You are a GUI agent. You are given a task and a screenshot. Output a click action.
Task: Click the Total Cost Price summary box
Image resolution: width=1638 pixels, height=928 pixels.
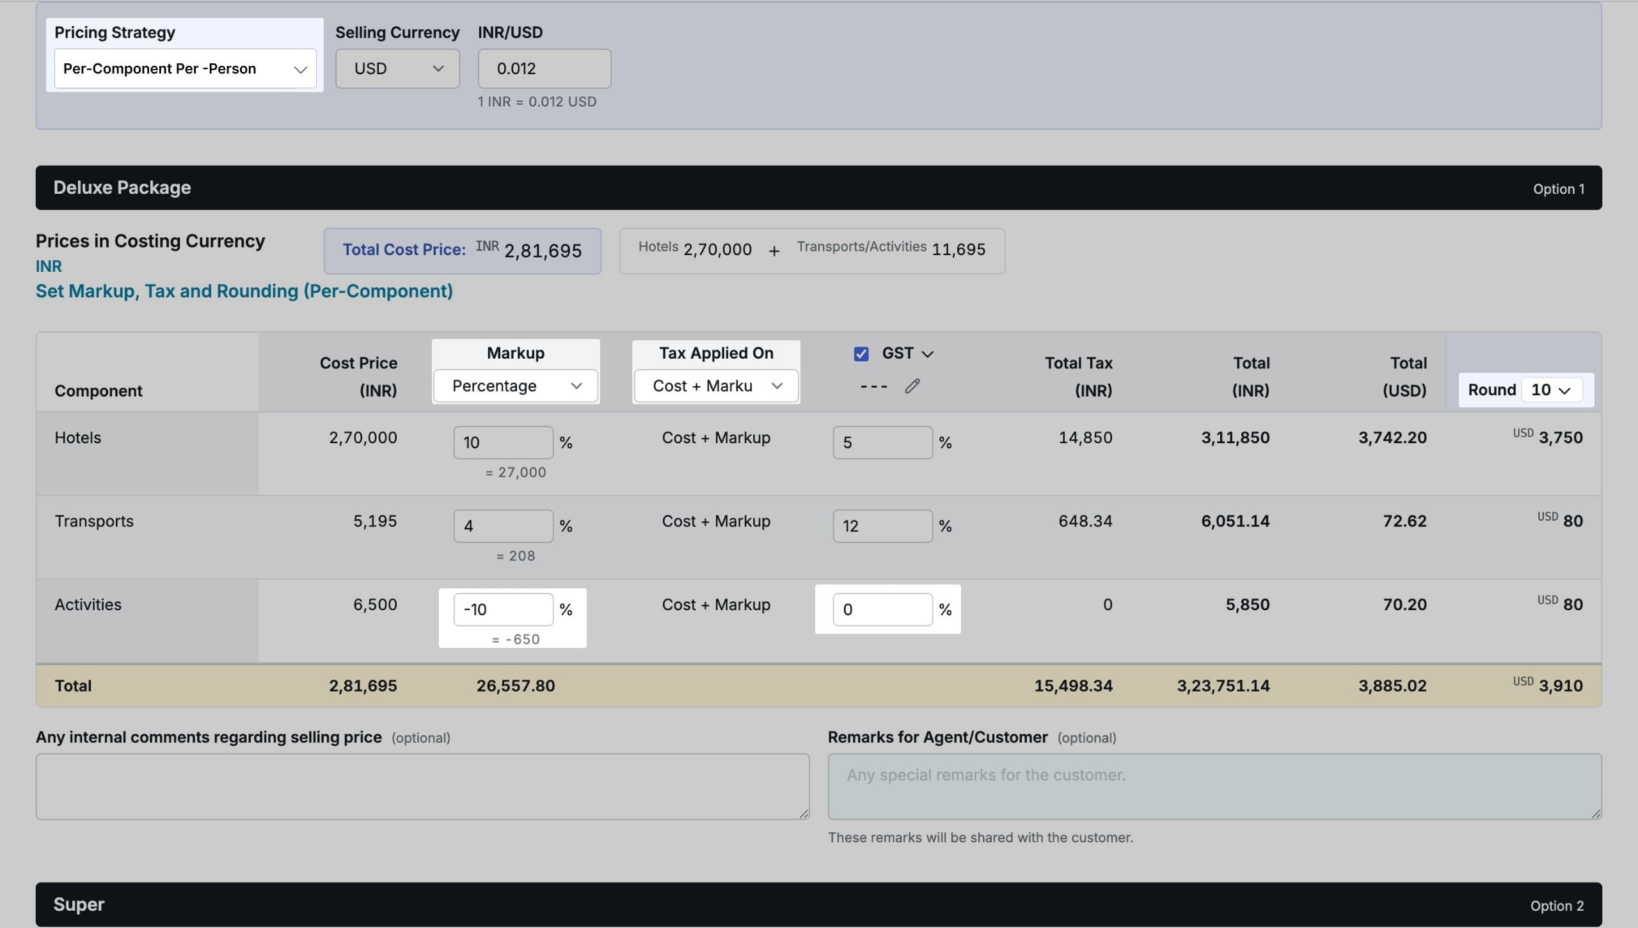click(463, 250)
